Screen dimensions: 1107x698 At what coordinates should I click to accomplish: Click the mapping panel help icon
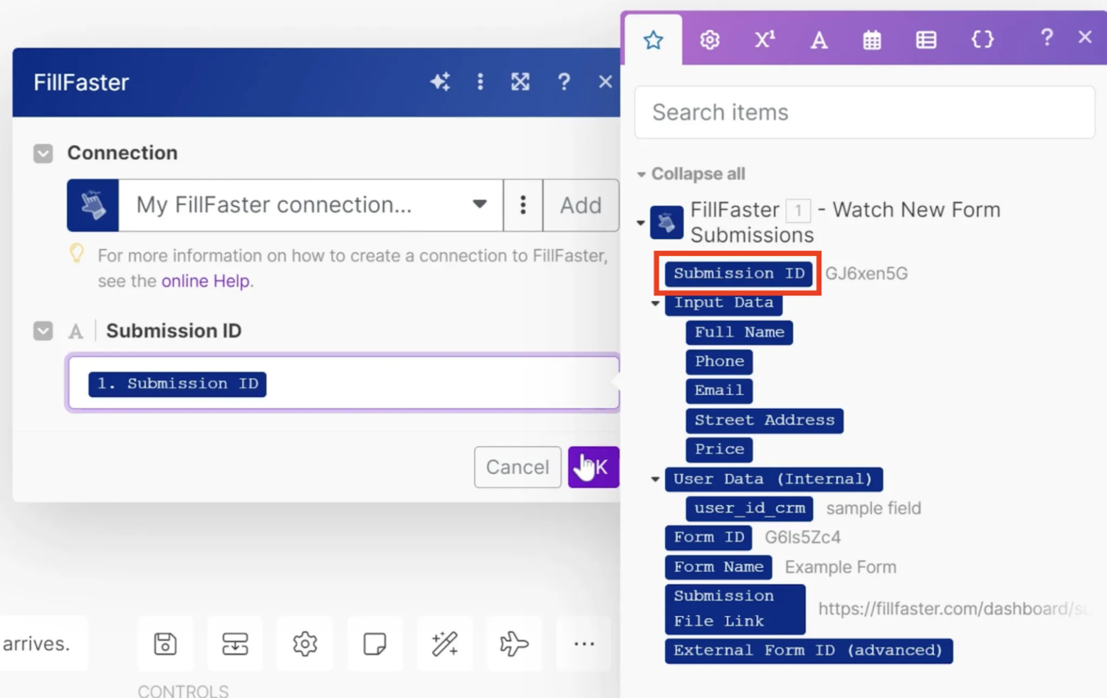pyautogui.click(x=1046, y=38)
